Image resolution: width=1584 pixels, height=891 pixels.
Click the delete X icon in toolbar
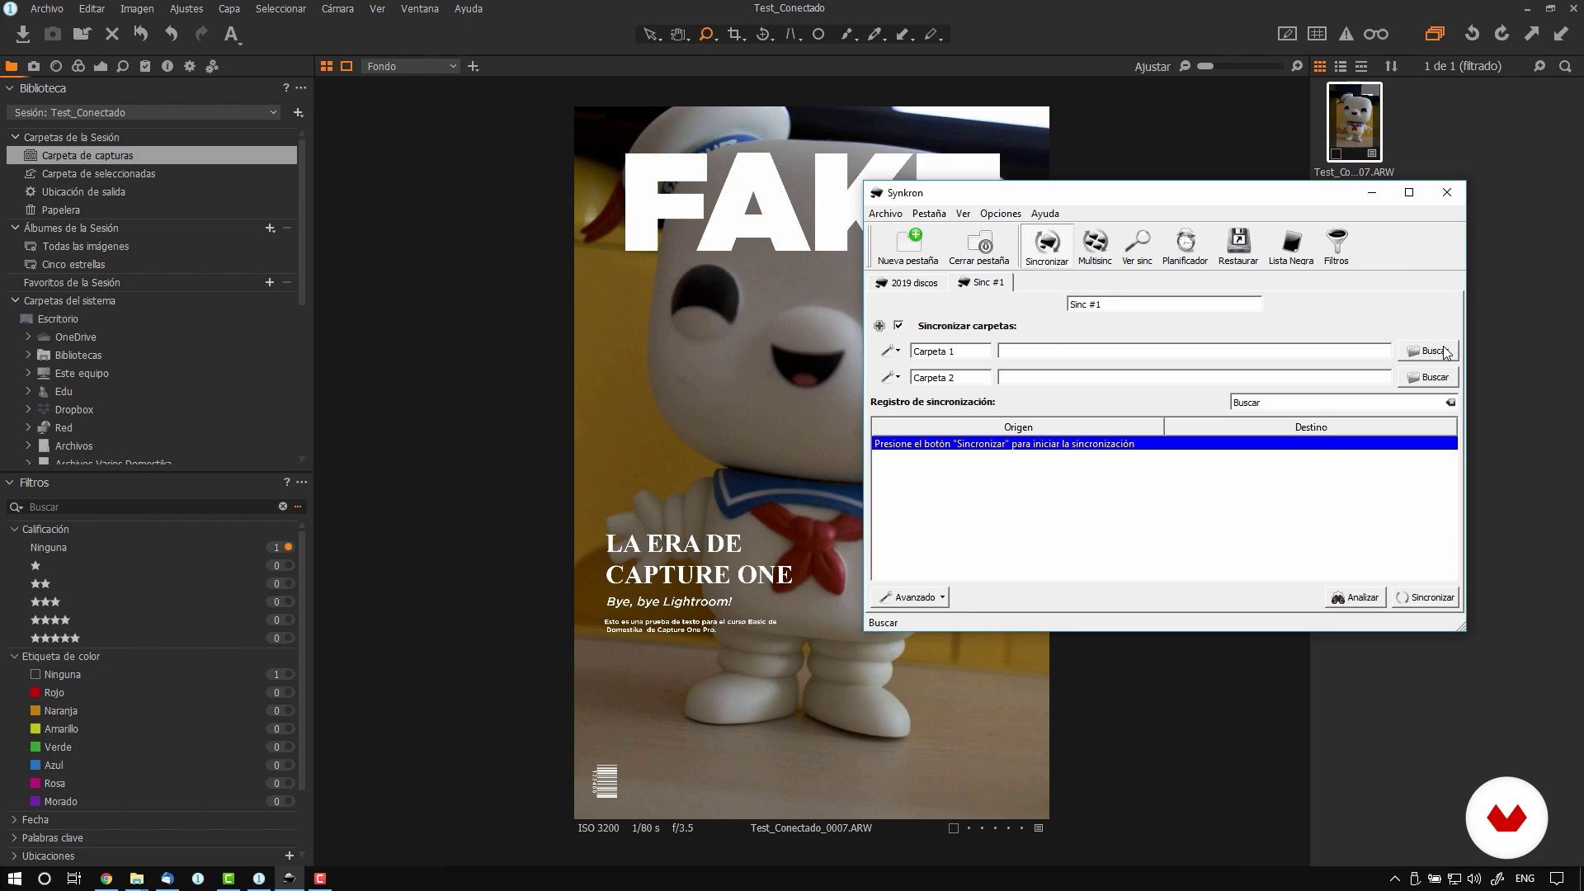[112, 34]
